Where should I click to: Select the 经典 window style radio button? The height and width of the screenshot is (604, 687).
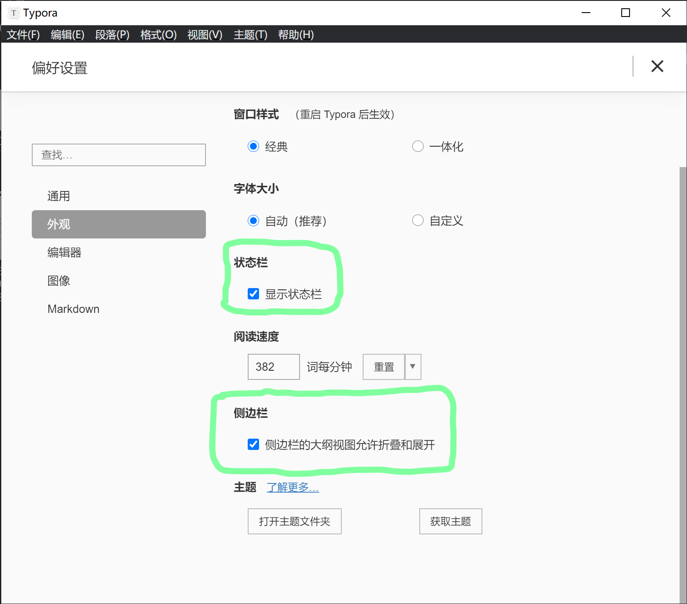point(253,146)
